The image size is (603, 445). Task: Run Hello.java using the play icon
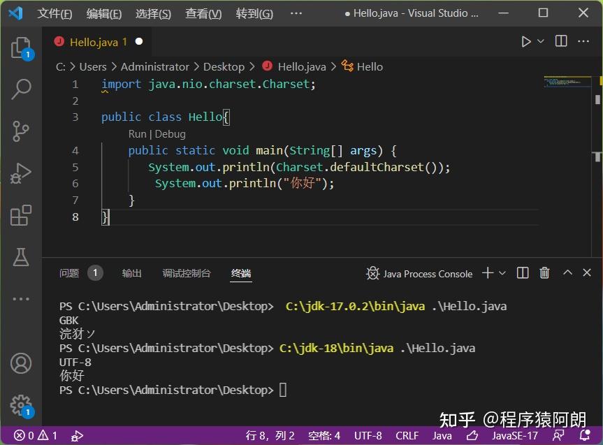pos(525,41)
